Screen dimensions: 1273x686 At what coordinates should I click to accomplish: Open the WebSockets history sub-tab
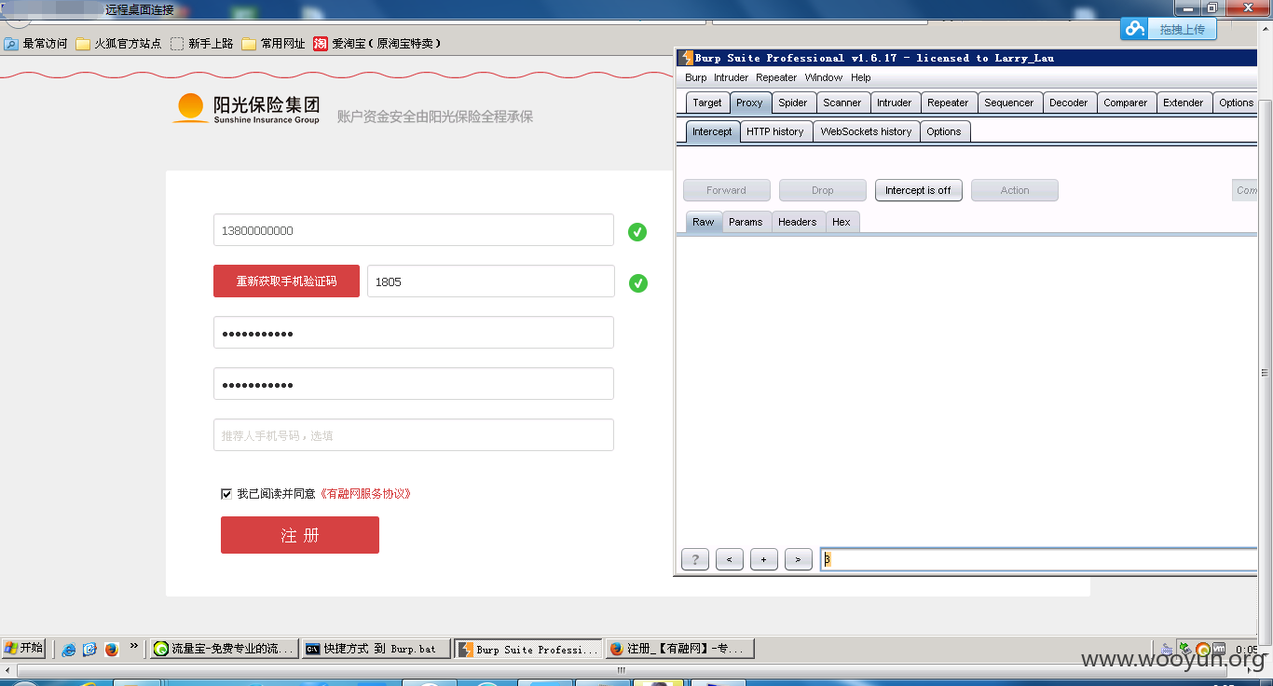(x=866, y=131)
